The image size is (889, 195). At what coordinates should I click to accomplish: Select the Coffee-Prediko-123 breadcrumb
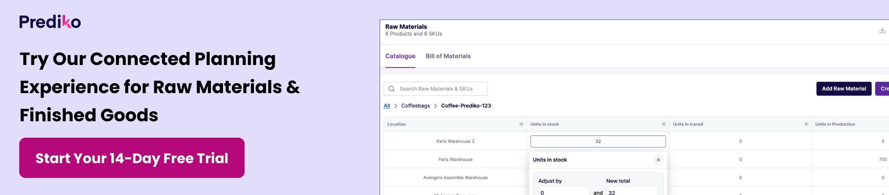466,106
